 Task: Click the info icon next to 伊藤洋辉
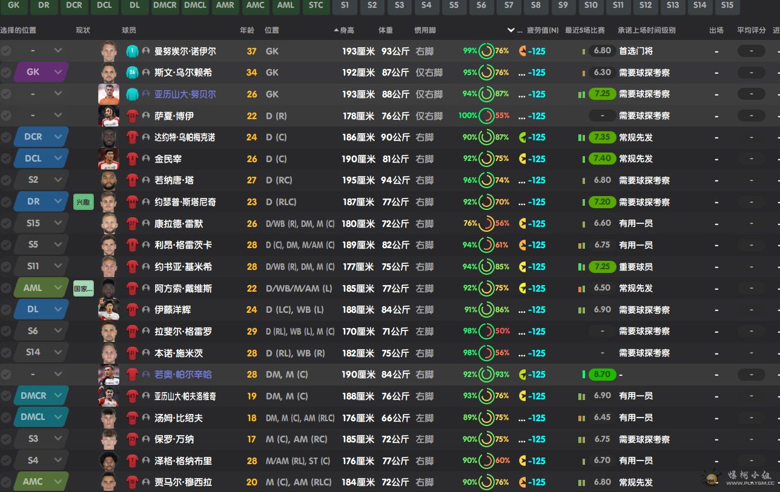pyautogui.click(x=146, y=310)
